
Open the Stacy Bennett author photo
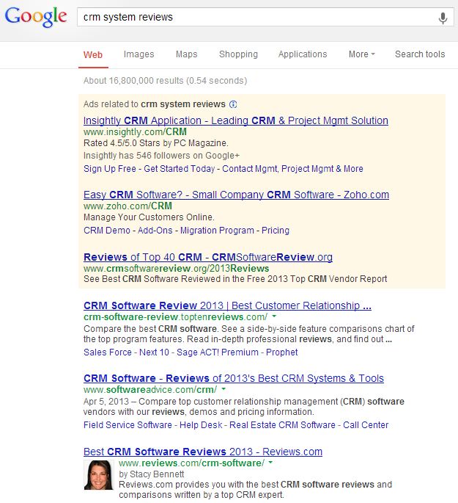[99, 475]
